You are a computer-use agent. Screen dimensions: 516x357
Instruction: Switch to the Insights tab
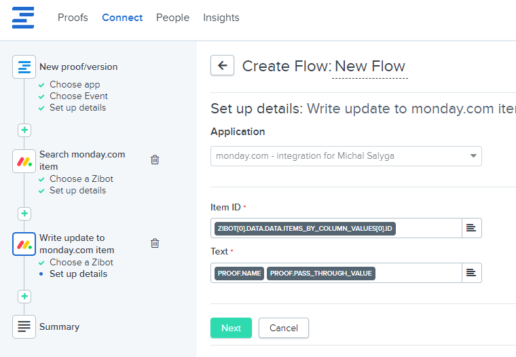coord(221,18)
